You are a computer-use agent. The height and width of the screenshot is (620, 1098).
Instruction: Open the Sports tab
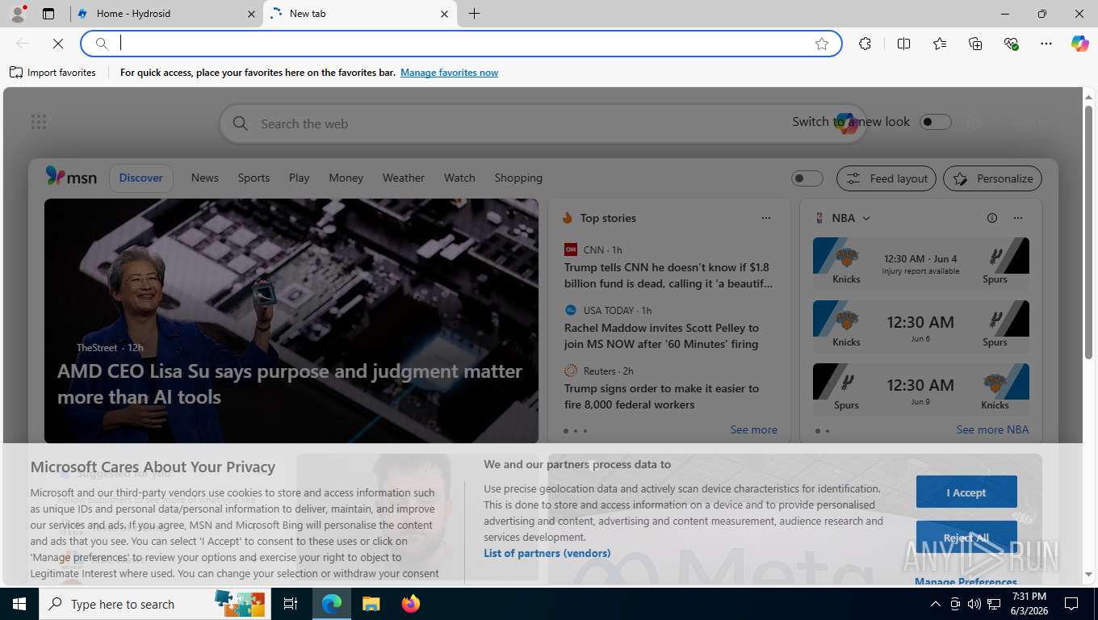[254, 178]
